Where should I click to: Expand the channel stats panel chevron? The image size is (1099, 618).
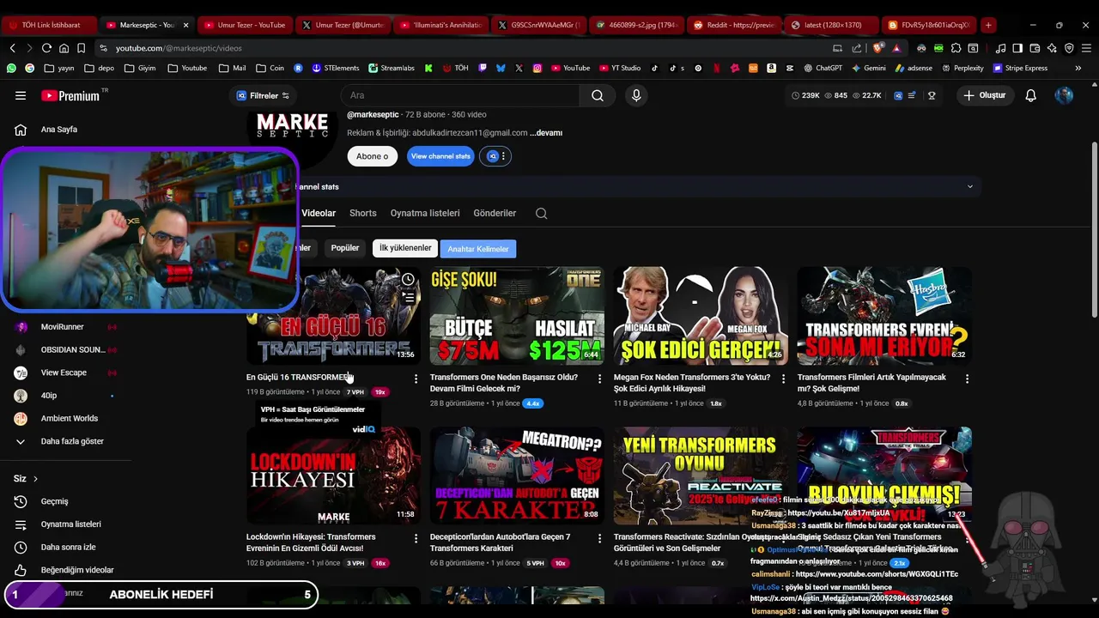(970, 186)
